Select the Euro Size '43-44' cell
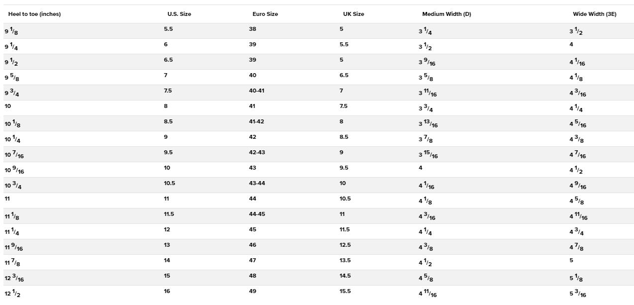The height and width of the screenshot is (305, 634). click(257, 184)
